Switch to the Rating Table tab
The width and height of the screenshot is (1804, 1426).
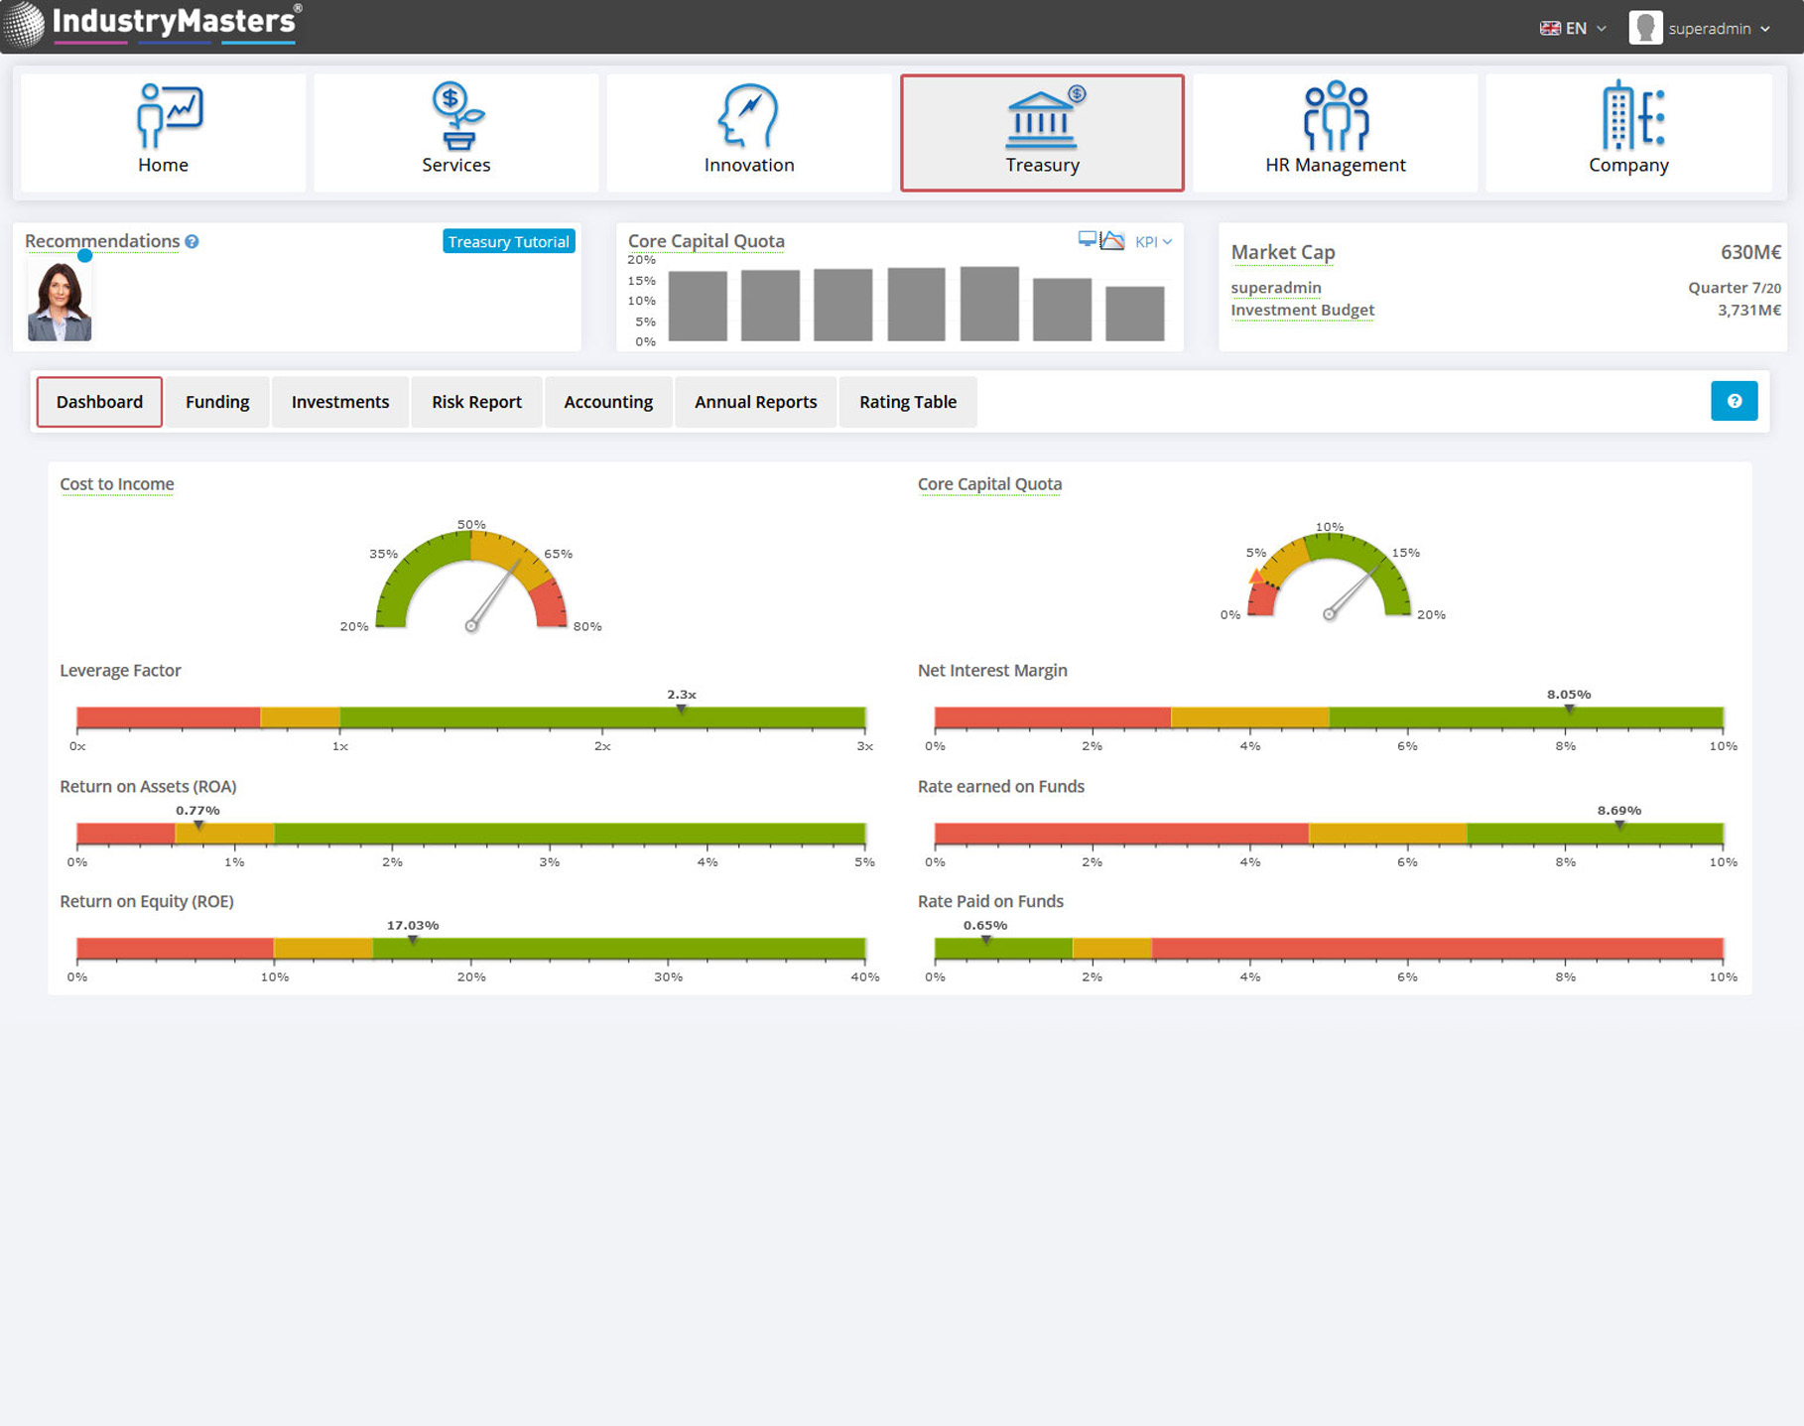coord(907,402)
